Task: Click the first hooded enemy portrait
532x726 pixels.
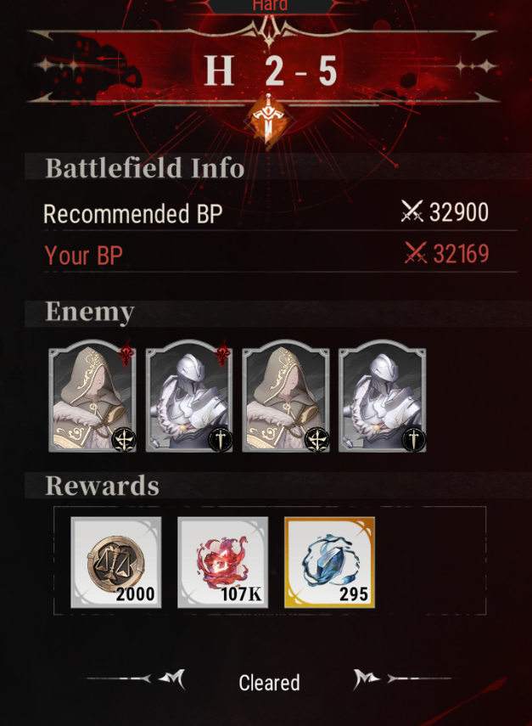Action: (92, 396)
